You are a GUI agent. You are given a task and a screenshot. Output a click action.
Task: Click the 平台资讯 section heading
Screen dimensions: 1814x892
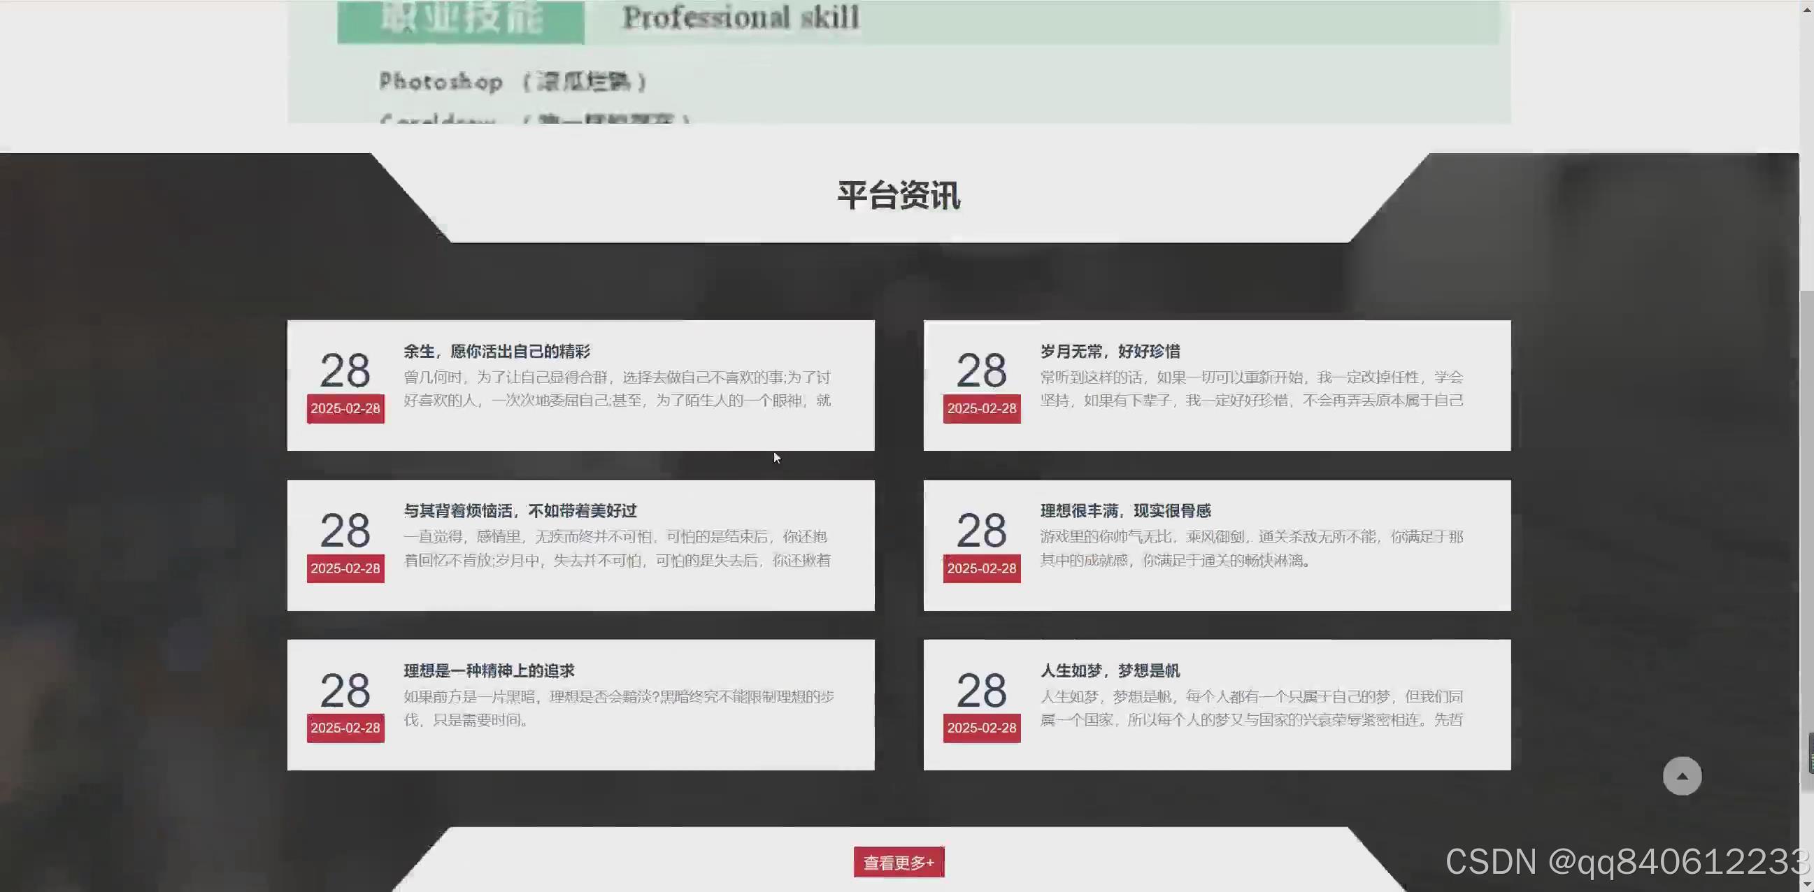click(x=899, y=197)
